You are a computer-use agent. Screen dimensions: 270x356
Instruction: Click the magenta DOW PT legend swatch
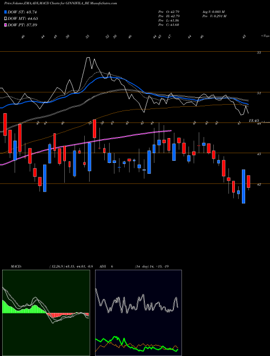coord(5,25)
